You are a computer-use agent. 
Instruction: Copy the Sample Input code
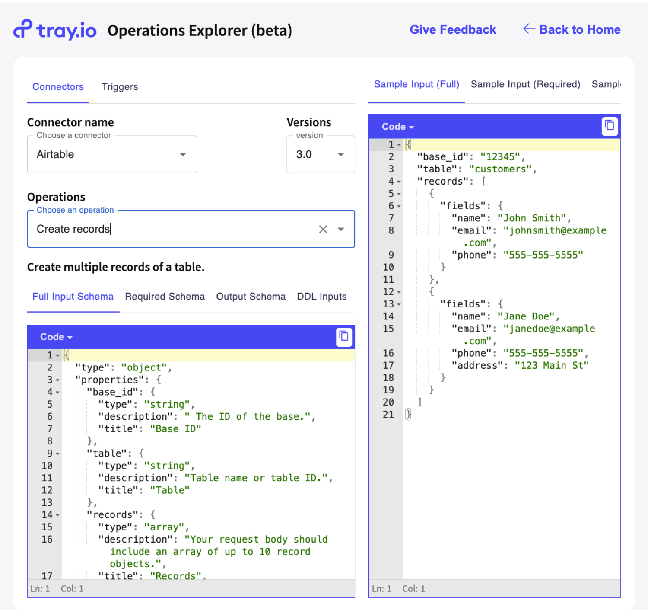610,126
